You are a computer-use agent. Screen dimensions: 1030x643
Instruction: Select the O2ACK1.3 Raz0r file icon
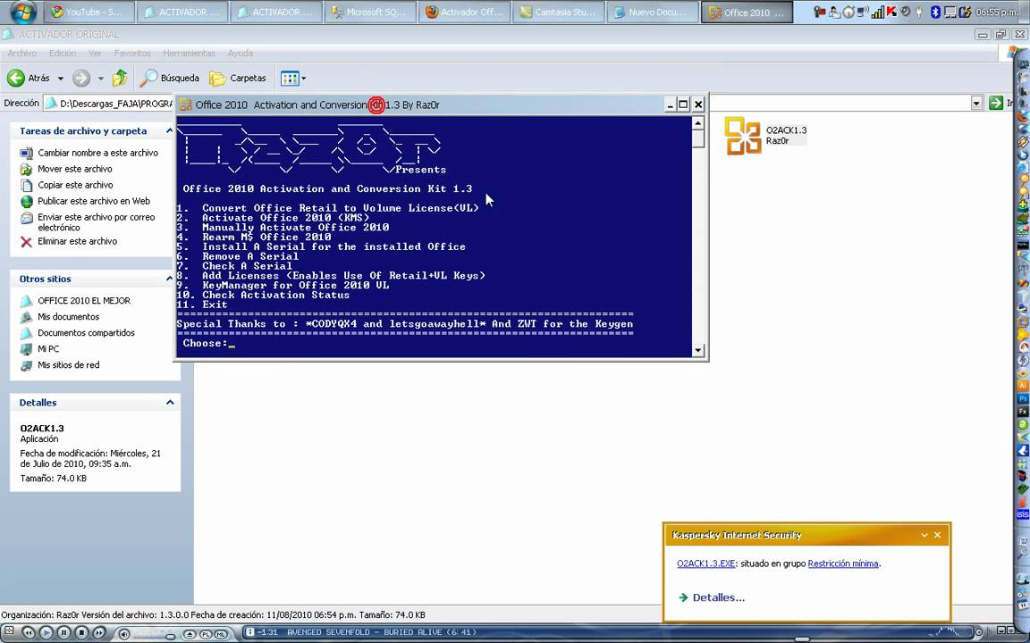(x=742, y=136)
